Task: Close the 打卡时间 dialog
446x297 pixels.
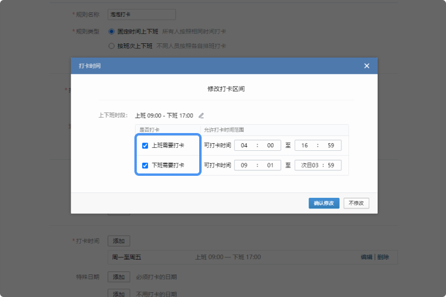Action: (x=367, y=66)
